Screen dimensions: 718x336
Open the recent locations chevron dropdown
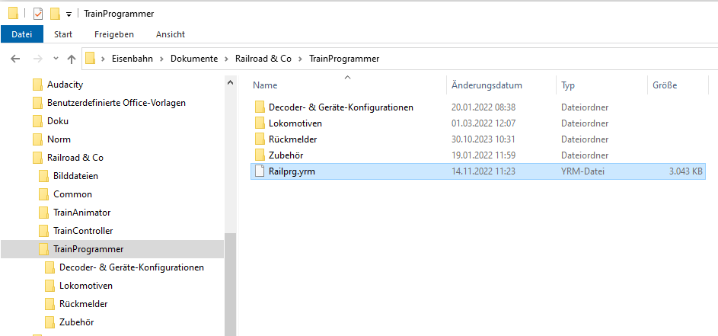tap(55, 59)
